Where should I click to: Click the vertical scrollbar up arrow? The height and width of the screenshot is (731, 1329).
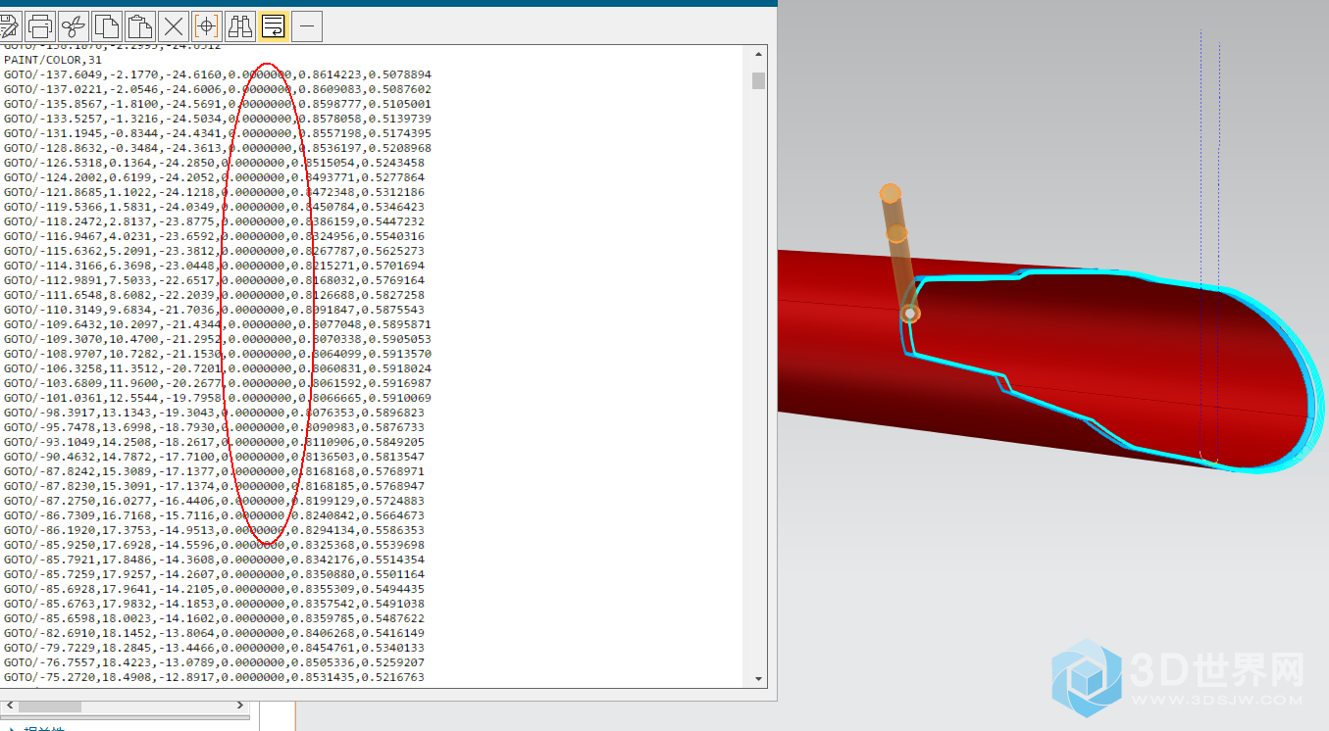tap(758, 54)
